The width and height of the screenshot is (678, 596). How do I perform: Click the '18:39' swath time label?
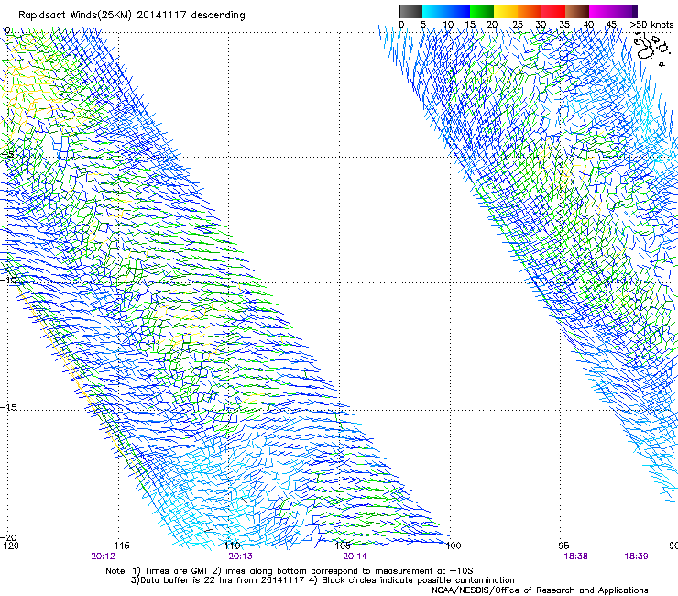click(x=636, y=557)
